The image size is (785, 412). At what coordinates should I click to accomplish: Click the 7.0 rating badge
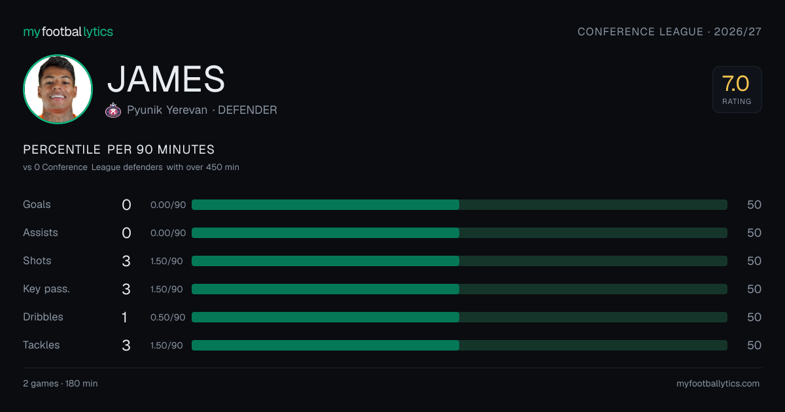(737, 90)
